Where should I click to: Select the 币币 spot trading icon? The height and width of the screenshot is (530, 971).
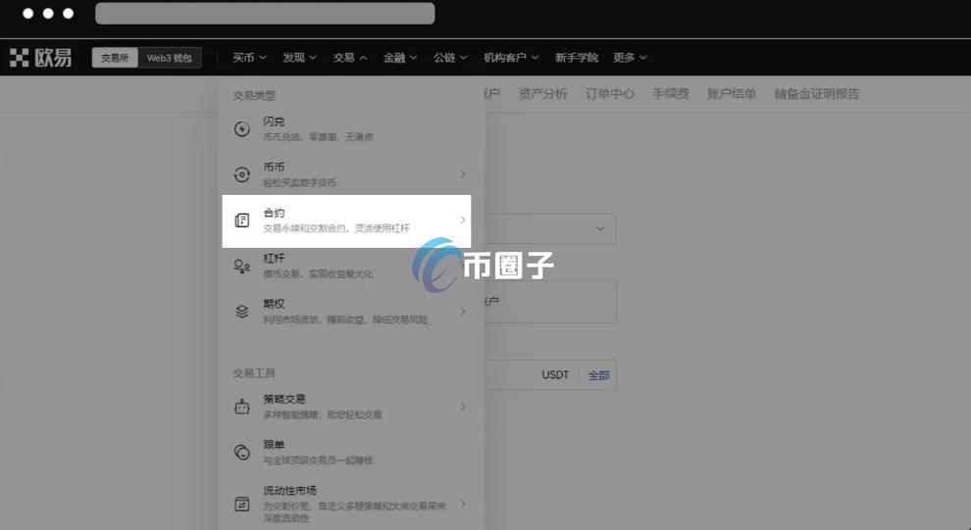tap(242, 174)
